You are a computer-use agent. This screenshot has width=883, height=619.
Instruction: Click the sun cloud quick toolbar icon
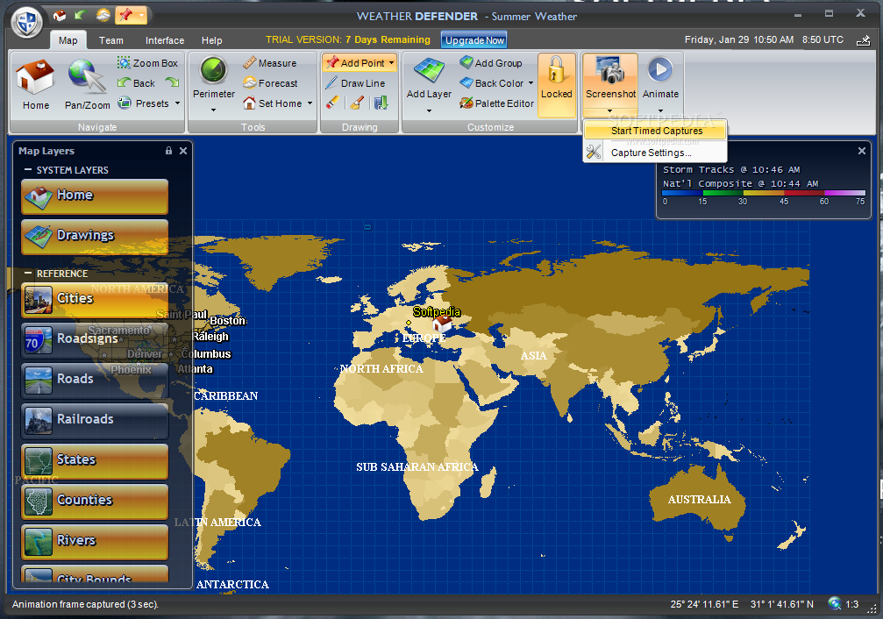point(103,15)
